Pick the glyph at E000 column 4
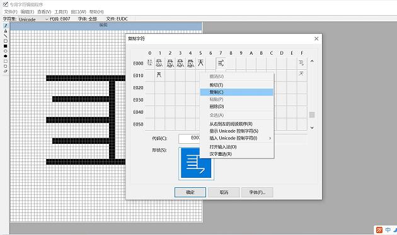 (190, 63)
